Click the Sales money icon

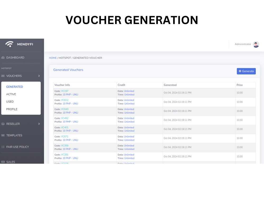[3, 162]
